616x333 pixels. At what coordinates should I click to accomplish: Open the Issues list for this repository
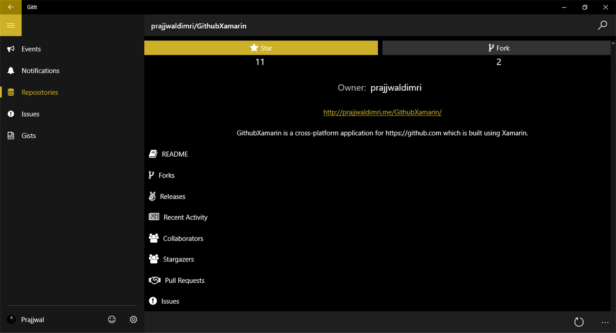170,301
